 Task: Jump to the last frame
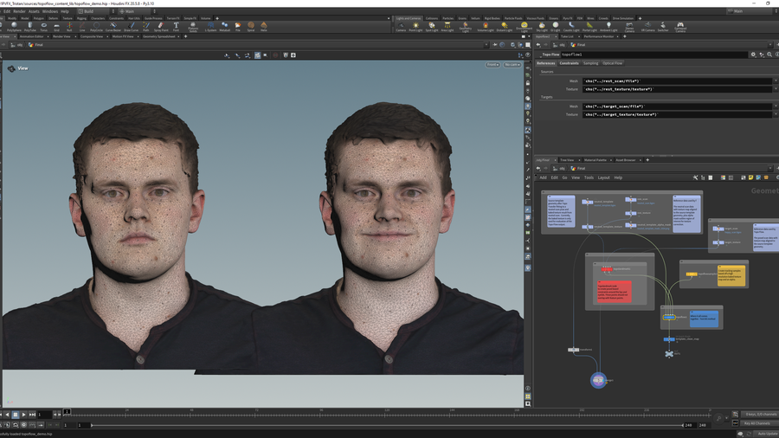click(x=32, y=415)
